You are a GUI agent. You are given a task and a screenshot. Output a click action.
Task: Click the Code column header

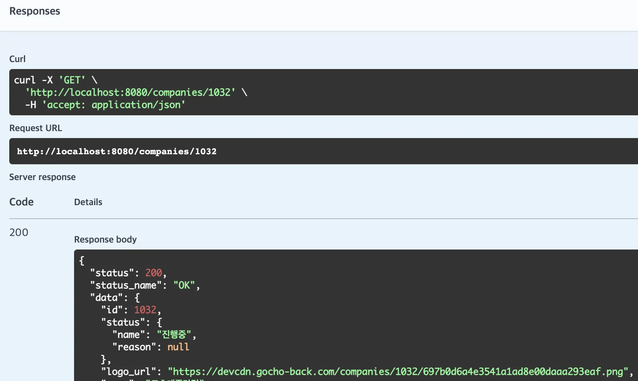[22, 202]
